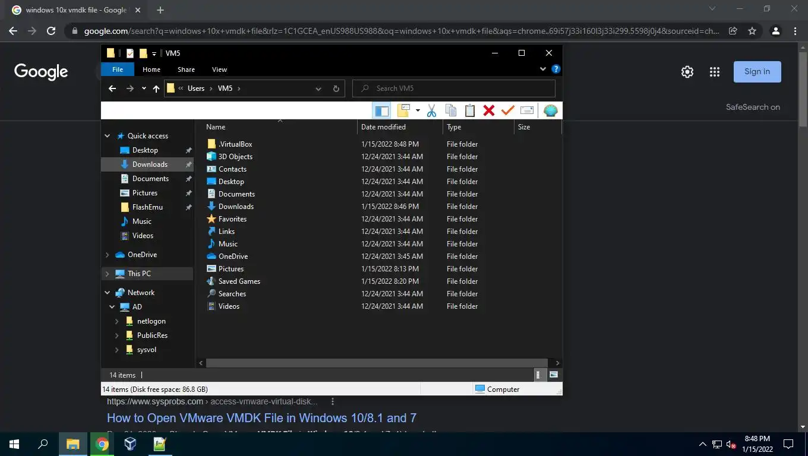
Task: Open the Chrome taskbar icon
Action: pyautogui.click(x=102, y=444)
